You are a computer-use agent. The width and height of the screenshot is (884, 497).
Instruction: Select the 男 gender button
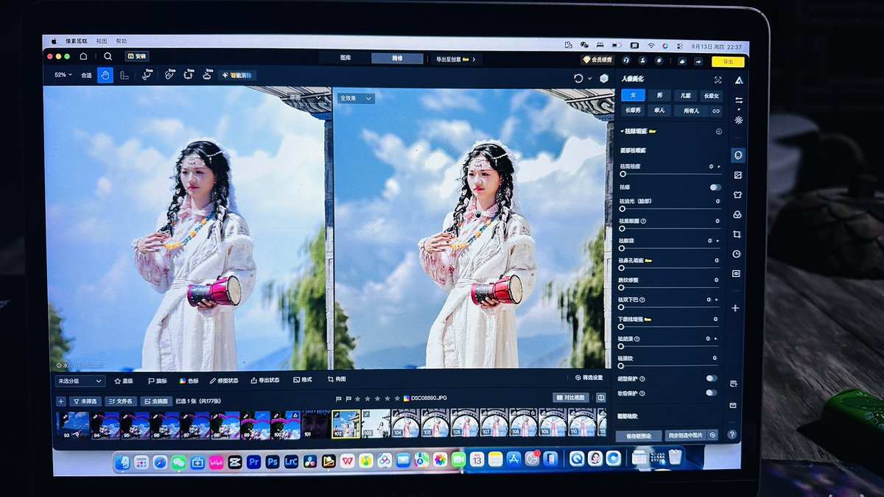click(659, 96)
